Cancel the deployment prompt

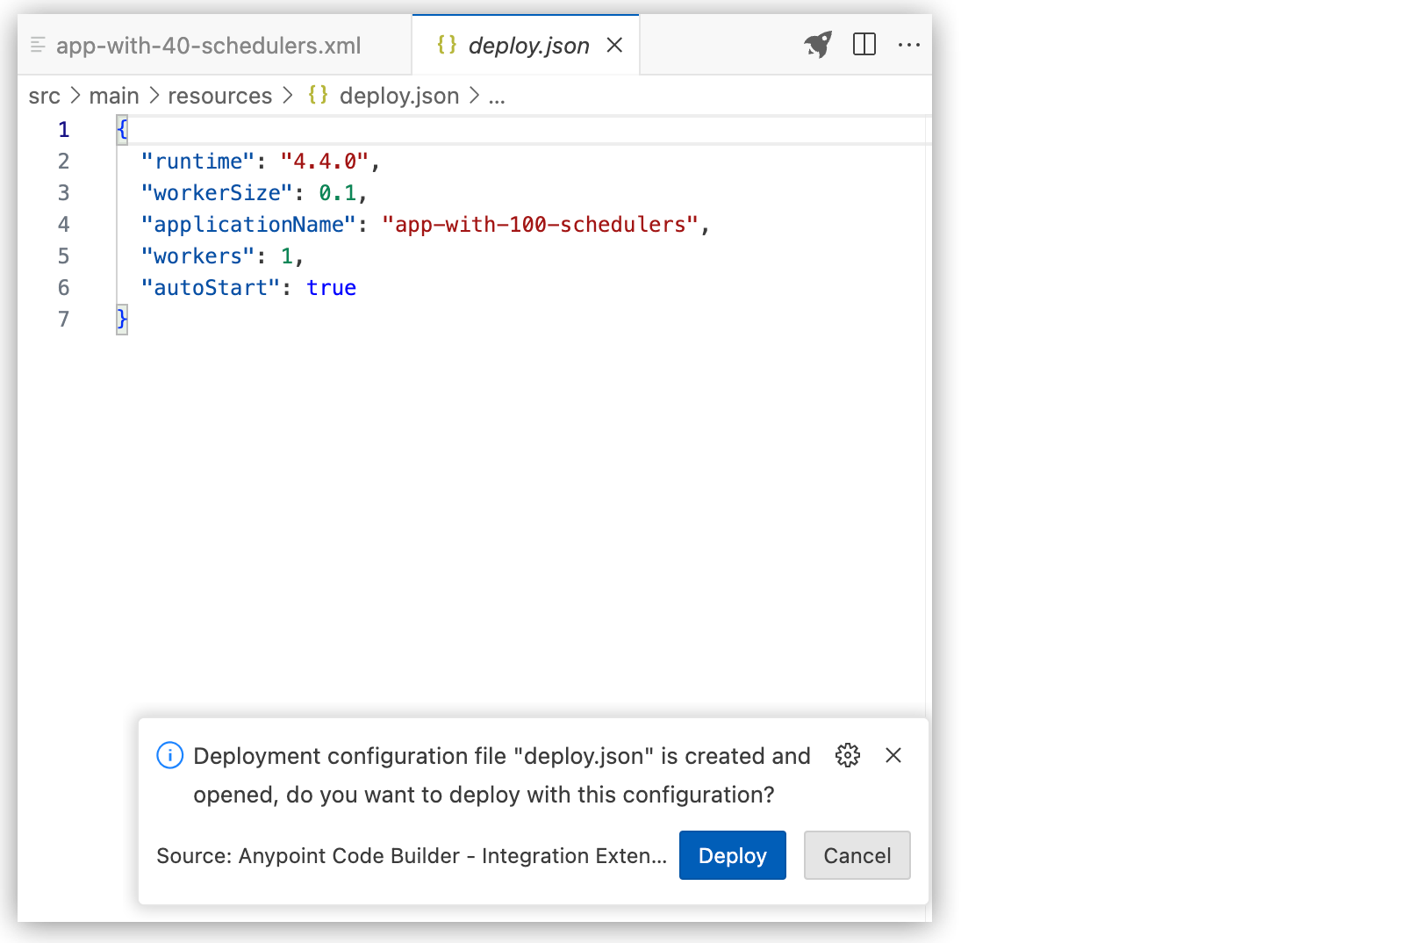(857, 855)
